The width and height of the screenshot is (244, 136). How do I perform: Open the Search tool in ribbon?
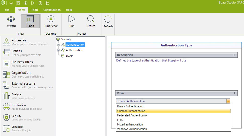point(91,22)
